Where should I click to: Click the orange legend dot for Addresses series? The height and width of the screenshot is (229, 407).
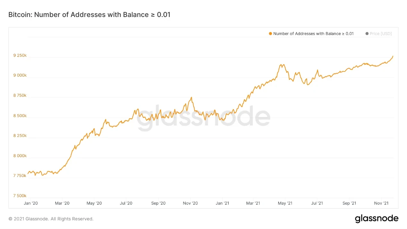tap(271, 34)
